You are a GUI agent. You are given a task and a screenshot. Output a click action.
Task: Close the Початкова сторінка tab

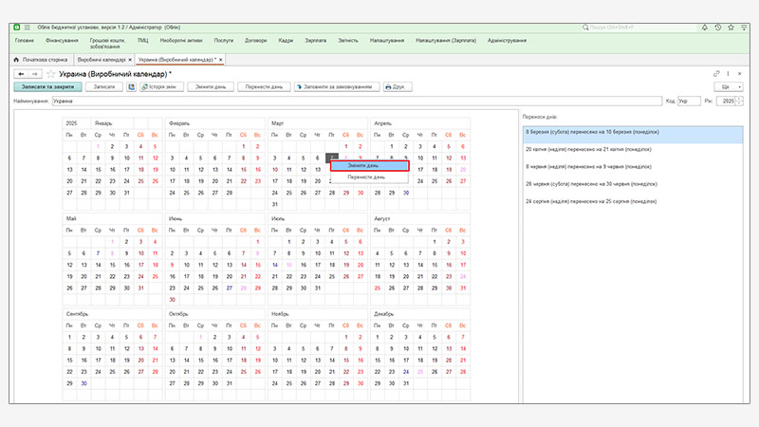tap(71, 59)
